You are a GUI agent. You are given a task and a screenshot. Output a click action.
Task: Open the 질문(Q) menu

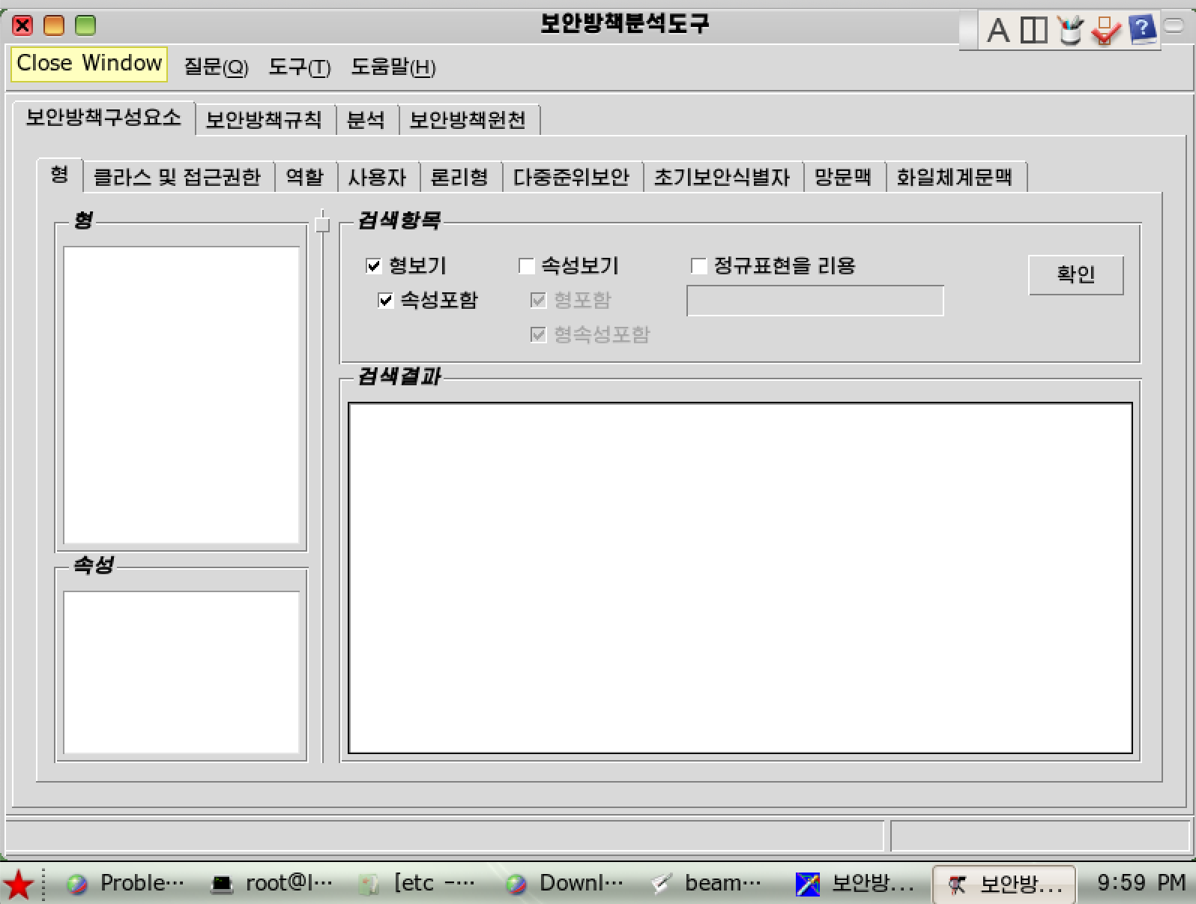[216, 67]
